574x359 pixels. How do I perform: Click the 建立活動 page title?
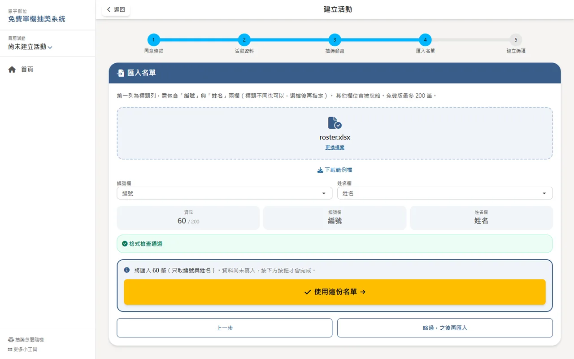[x=338, y=9]
